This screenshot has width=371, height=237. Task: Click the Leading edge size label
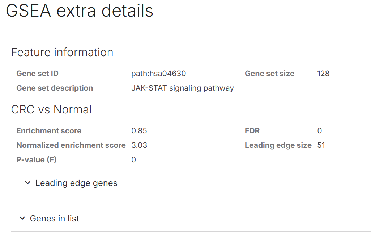tap(278, 145)
